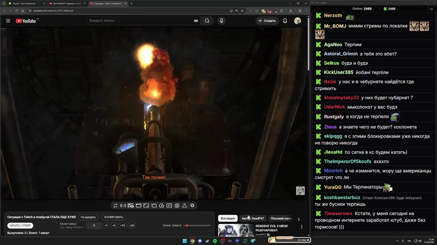The height and width of the screenshot is (245, 437).
Task: Click username koshkaestarbuz in chat
Action: pyautogui.click(x=342, y=197)
